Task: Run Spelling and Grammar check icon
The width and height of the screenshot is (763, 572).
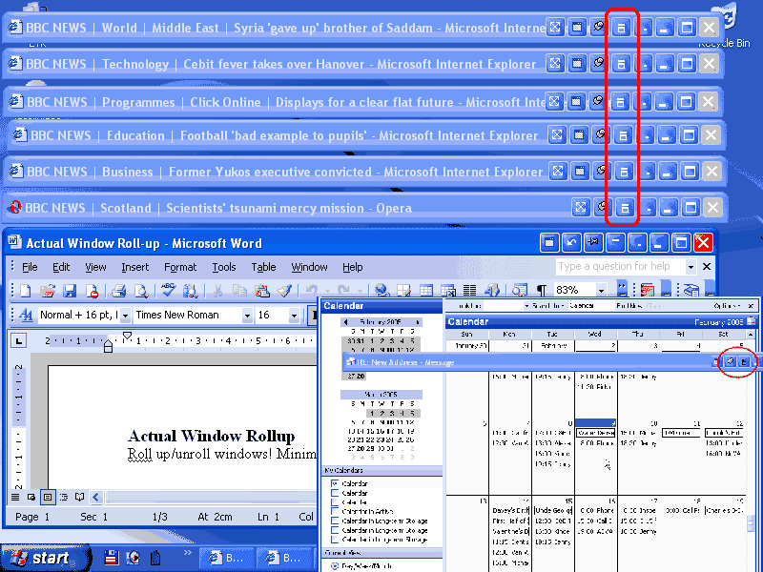Action: [169, 291]
